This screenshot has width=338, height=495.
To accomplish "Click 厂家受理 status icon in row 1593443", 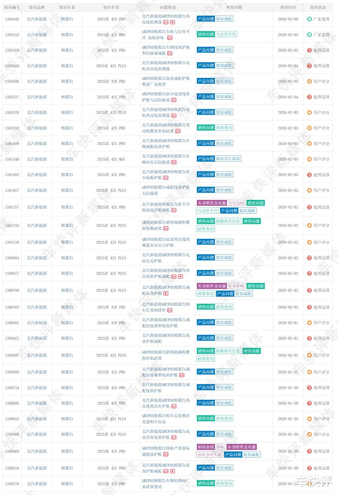I will (x=309, y=19).
